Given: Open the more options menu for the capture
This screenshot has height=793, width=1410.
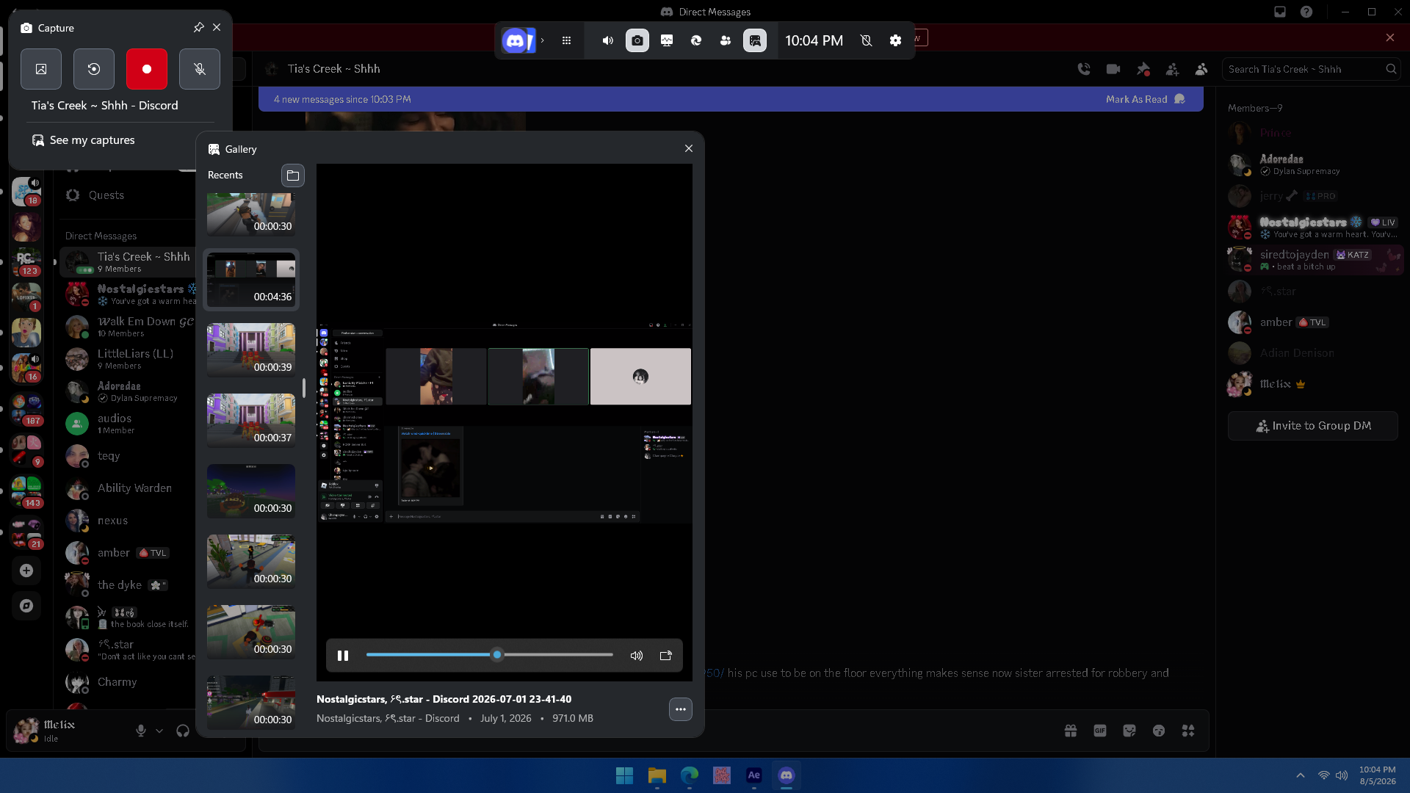Looking at the screenshot, I should click(681, 709).
